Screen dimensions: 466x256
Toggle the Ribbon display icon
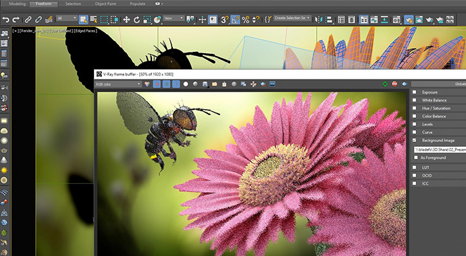(x=364, y=20)
